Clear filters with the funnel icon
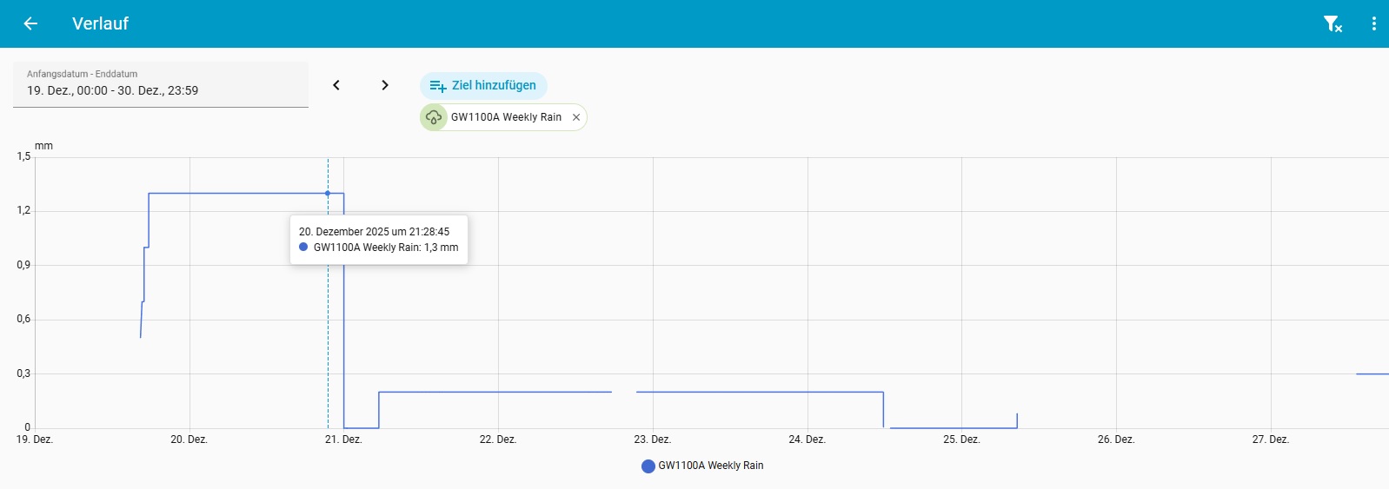1389x489 pixels. coord(1332,23)
